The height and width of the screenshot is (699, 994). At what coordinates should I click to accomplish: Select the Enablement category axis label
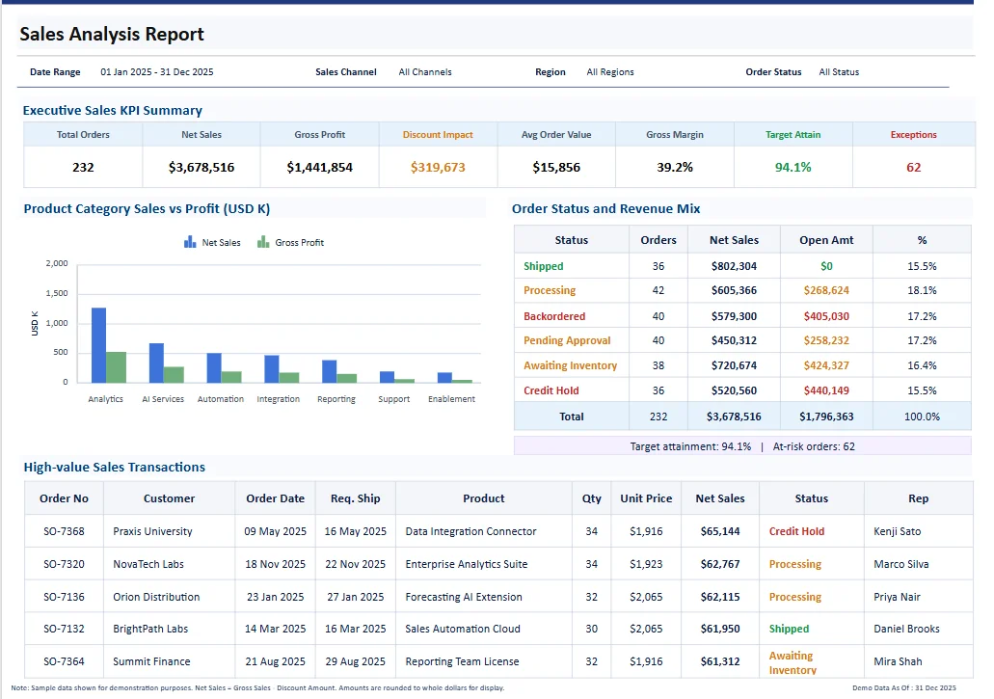click(451, 399)
